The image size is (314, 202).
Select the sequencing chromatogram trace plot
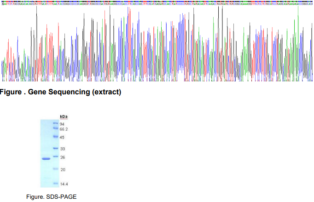(157, 46)
